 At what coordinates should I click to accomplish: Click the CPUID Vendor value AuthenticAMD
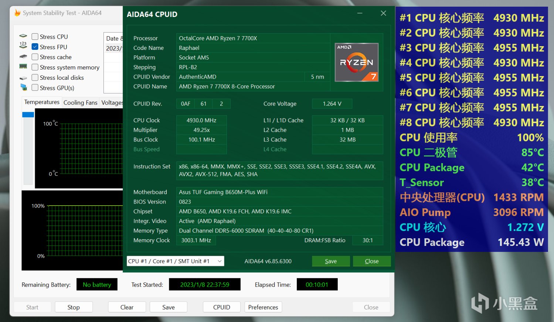241,76
